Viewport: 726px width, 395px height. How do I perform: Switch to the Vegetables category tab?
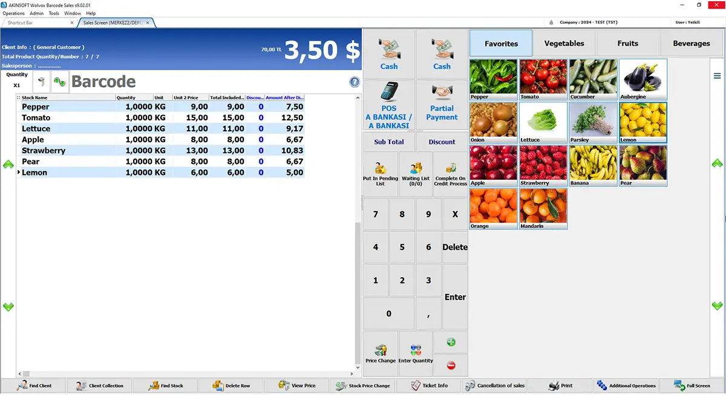[x=564, y=44]
